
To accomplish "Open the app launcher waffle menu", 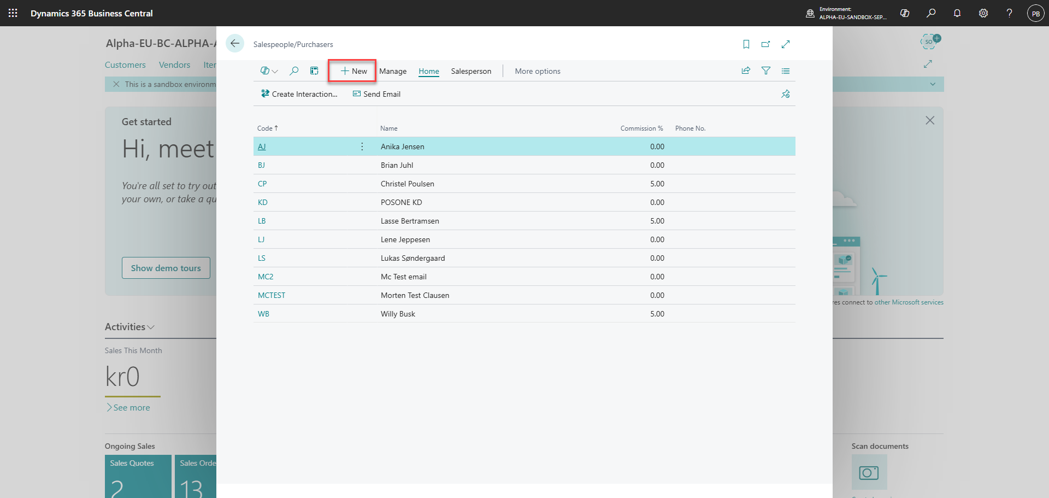I will [x=13, y=13].
